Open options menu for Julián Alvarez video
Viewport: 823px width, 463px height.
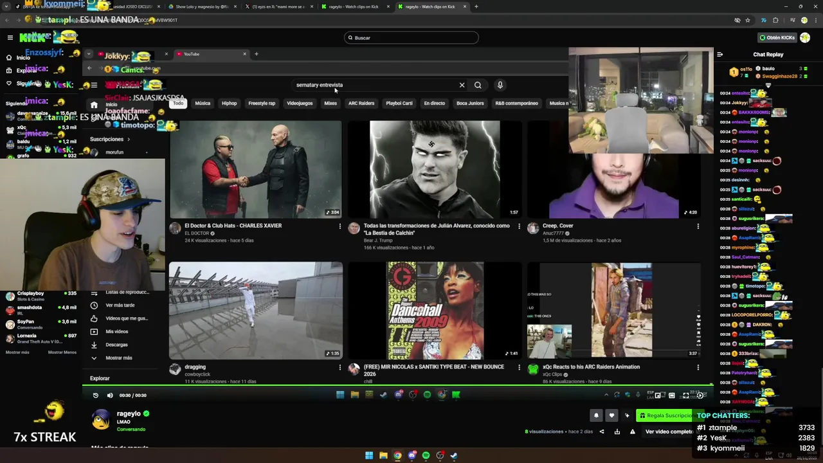(x=519, y=226)
